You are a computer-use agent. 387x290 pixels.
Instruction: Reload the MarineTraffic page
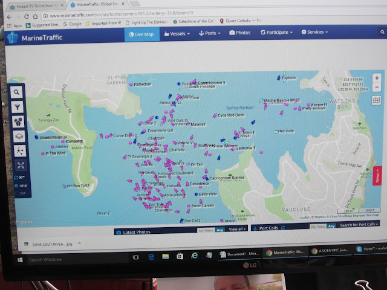click(x=27, y=16)
